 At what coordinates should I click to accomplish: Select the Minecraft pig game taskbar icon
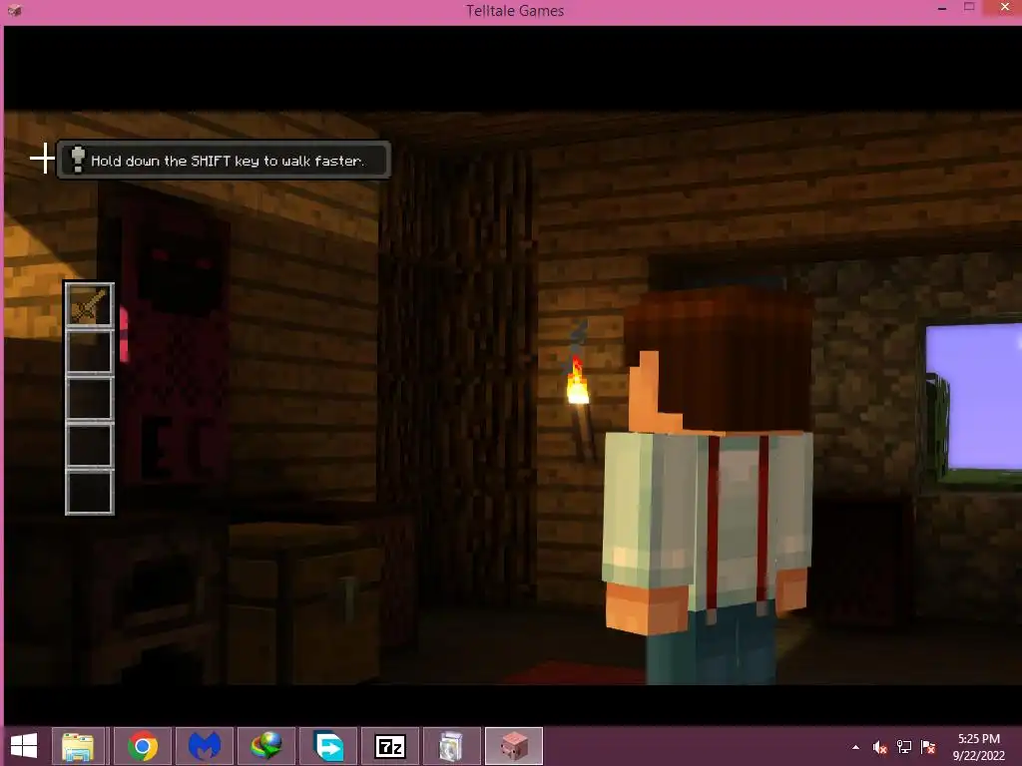[x=514, y=746]
